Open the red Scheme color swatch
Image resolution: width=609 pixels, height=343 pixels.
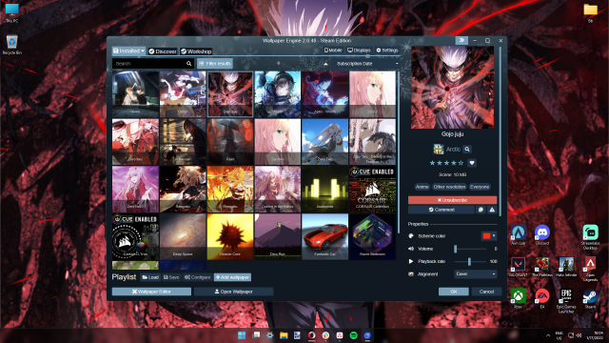pyautogui.click(x=488, y=236)
